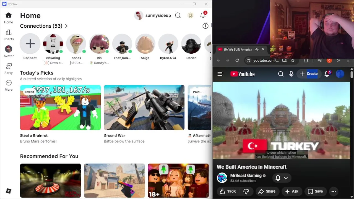Open the Roblox Home sidebar icon
Screen dimensions: 354x199
coord(9,18)
